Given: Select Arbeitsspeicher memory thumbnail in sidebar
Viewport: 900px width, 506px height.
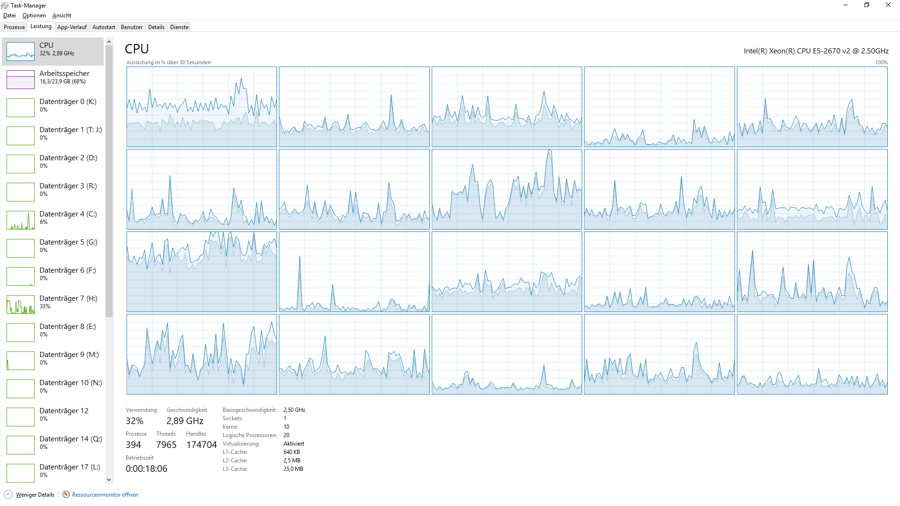Looking at the screenshot, I should [x=21, y=80].
